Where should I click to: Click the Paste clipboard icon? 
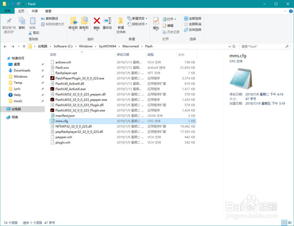click(32, 21)
